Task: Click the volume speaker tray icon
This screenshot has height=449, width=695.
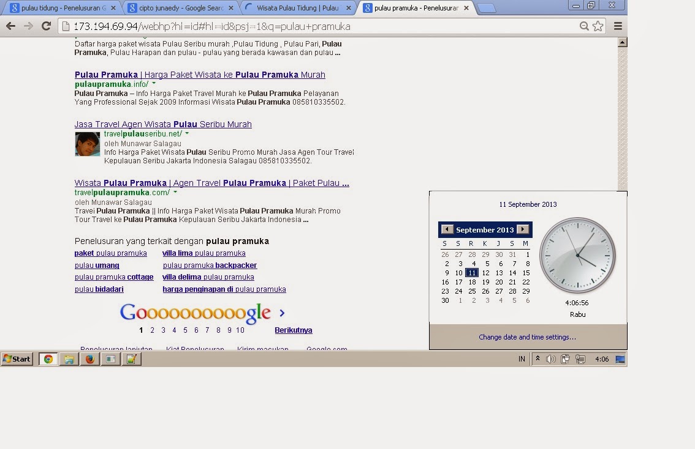Action: tap(550, 359)
